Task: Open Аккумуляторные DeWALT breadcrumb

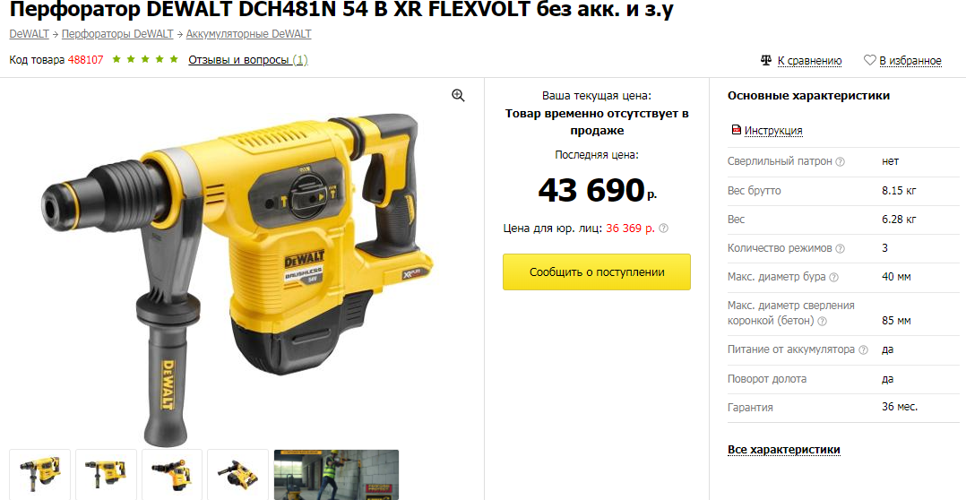Action: (x=248, y=34)
